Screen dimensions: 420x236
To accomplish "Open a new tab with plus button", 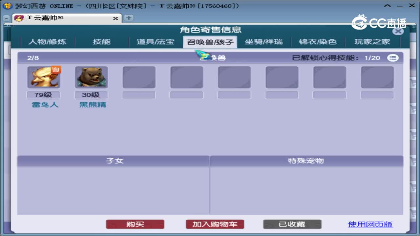I will coord(129,18).
